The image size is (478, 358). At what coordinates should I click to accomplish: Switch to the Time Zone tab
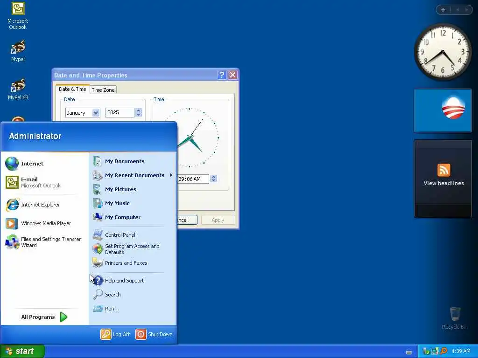[103, 90]
